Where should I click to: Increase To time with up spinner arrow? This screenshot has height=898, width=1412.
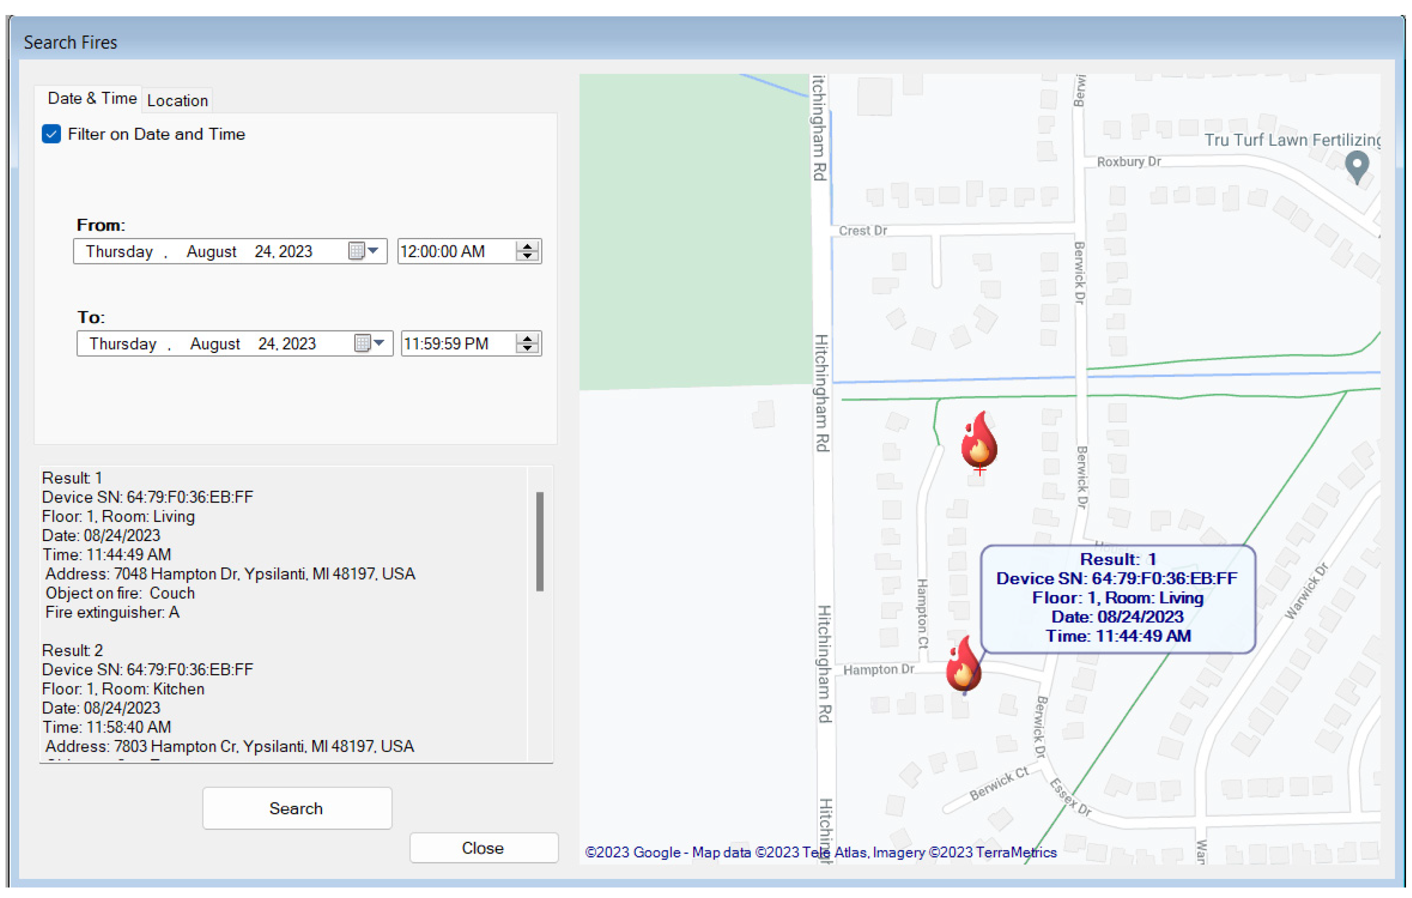[x=527, y=338]
